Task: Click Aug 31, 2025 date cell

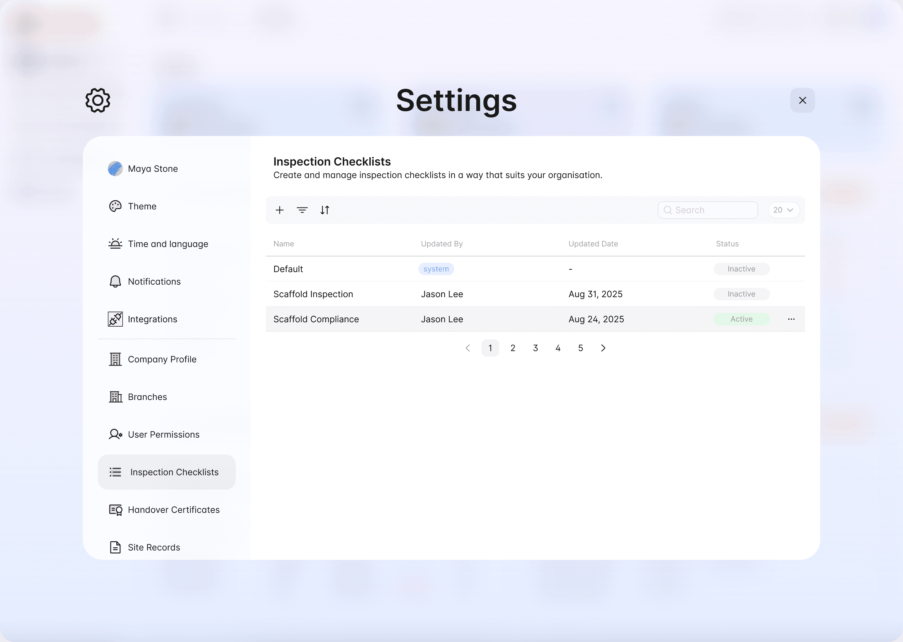Action: click(x=595, y=294)
